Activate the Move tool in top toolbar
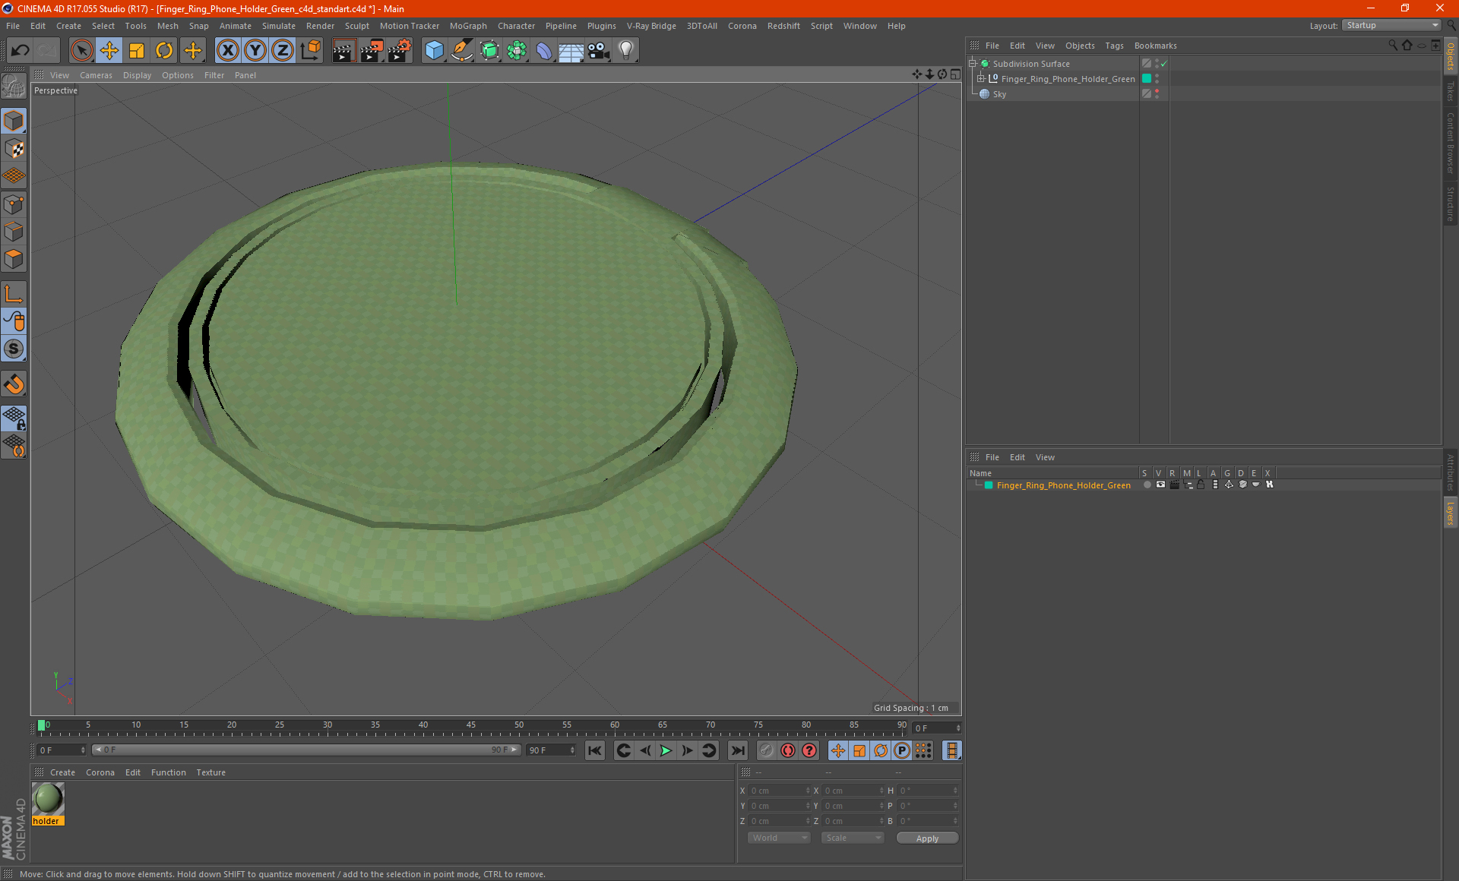Viewport: 1459px width, 881px height. click(109, 50)
